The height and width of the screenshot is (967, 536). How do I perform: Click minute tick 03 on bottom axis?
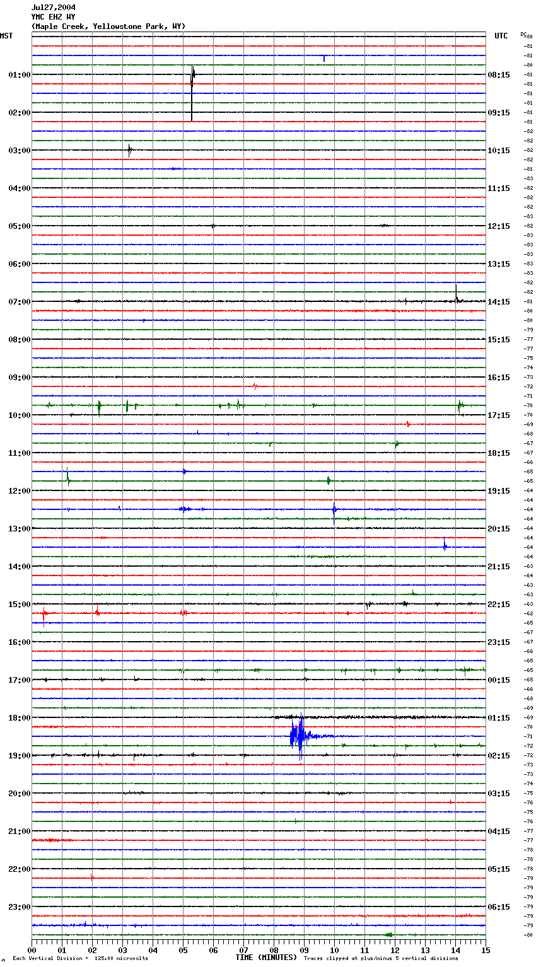tap(122, 950)
